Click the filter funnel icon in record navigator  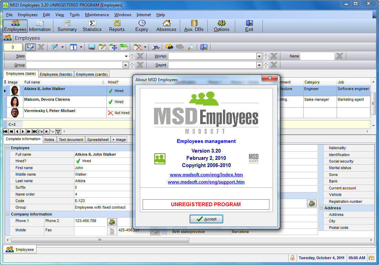58,131
